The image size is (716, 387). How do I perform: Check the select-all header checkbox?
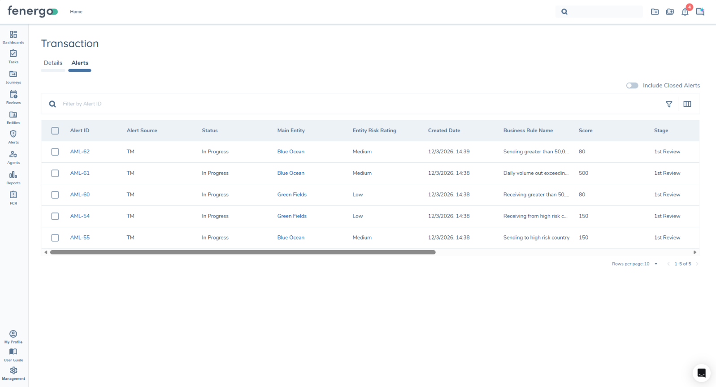(x=55, y=131)
